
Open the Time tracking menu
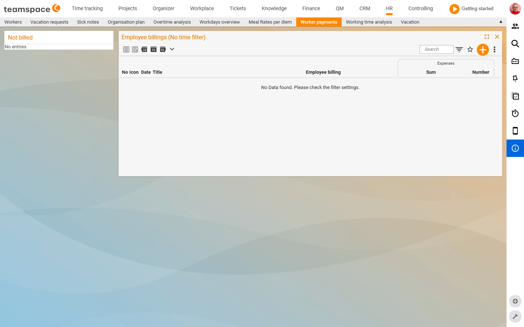(x=87, y=8)
